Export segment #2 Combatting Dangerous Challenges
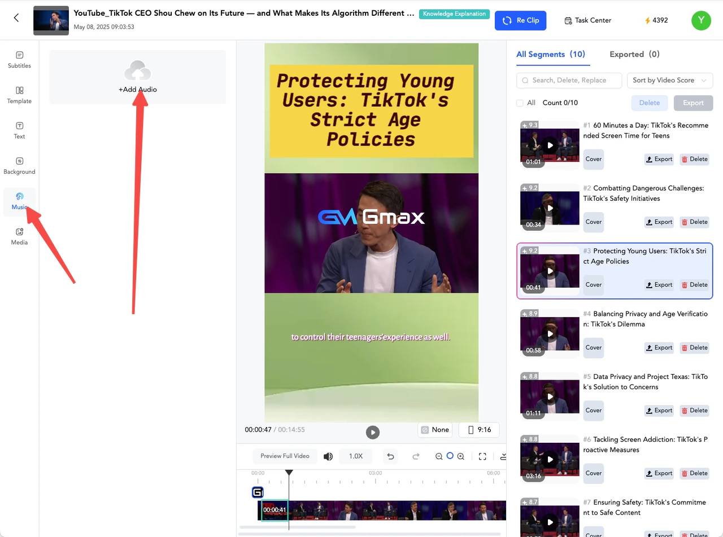Viewport: 723px width, 537px height. pyautogui.click(x=659, y=222)
